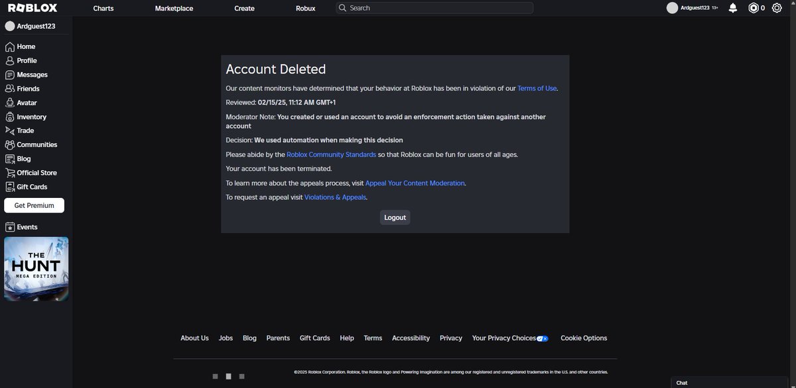
Task: Click the Profile icon in sidebar
Action: point(10,61)
